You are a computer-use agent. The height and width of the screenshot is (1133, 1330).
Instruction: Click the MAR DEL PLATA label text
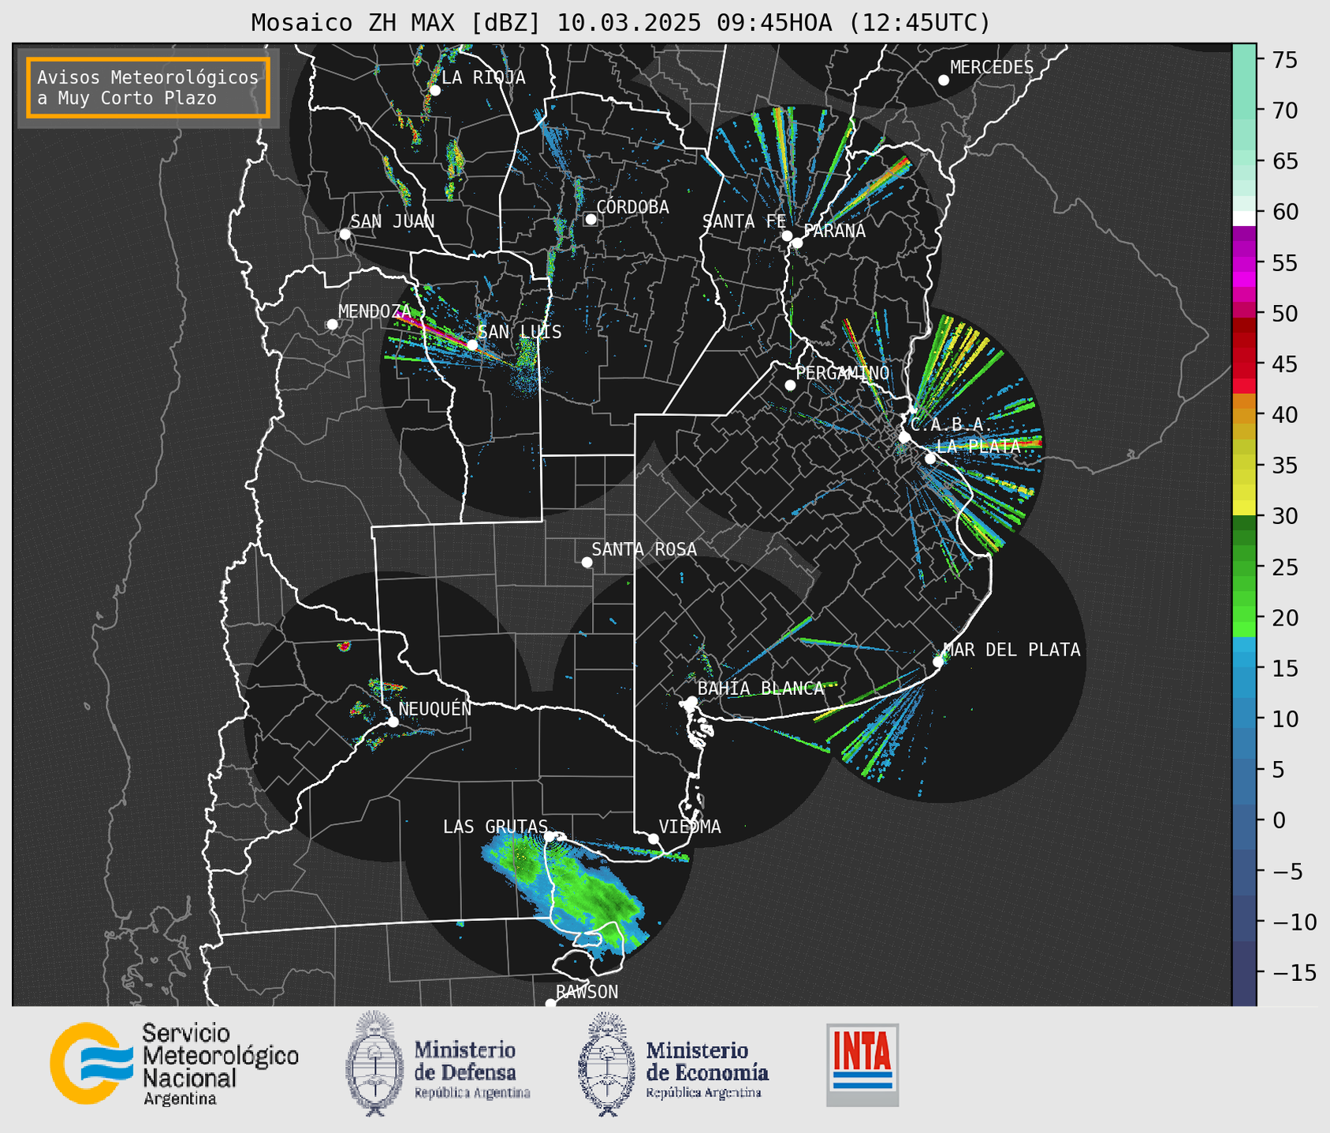point(1011,650)
